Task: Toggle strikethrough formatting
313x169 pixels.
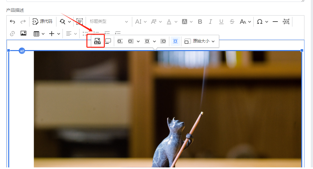Action: click(232, 22)
